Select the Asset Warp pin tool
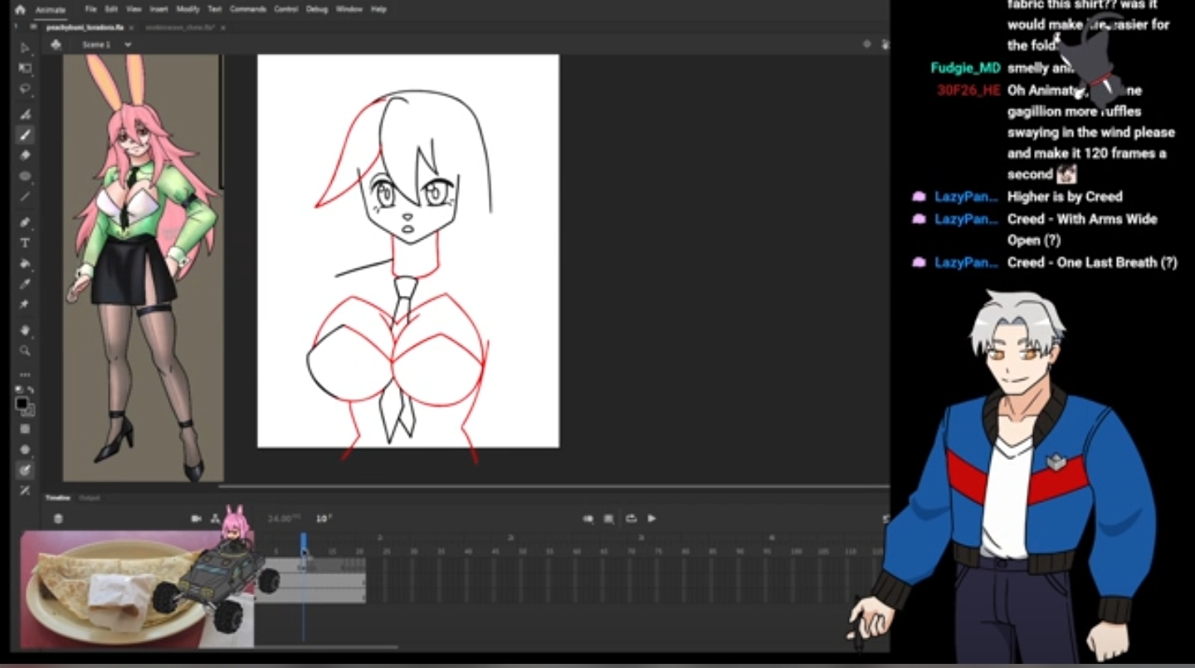The image size is (1195, 668). click(x=25, y=304)
